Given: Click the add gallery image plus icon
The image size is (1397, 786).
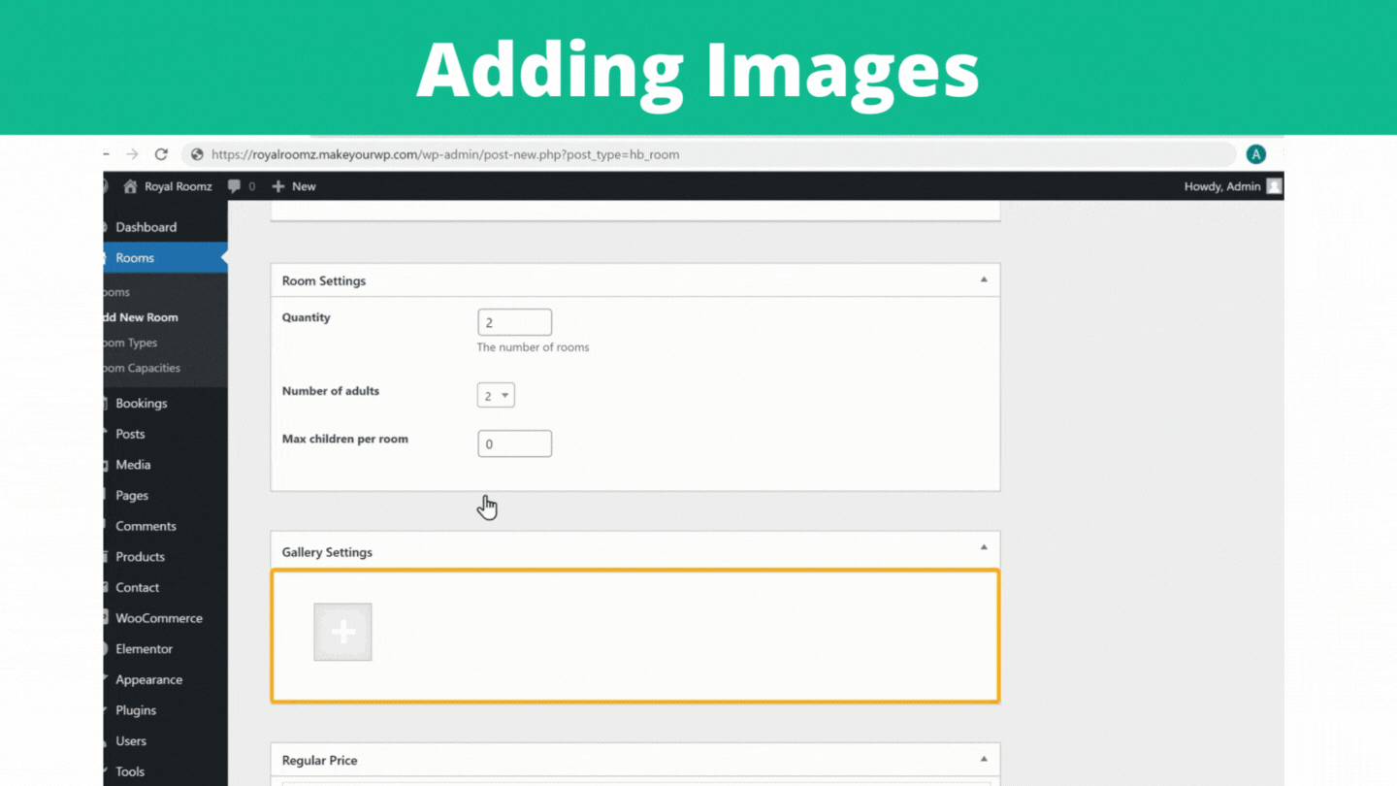Looking at the screenshot, I should [x=342, y=632].
